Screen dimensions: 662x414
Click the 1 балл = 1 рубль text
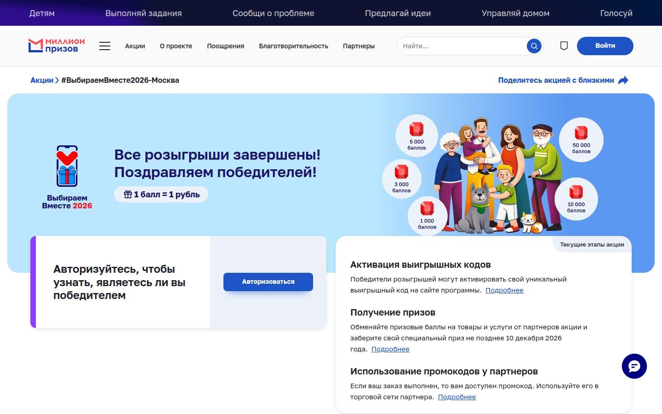coord(167,195)
